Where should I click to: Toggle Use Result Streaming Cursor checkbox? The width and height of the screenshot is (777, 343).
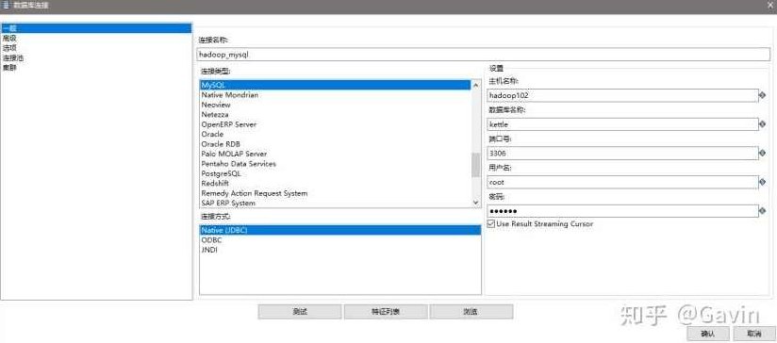point(491,224)
